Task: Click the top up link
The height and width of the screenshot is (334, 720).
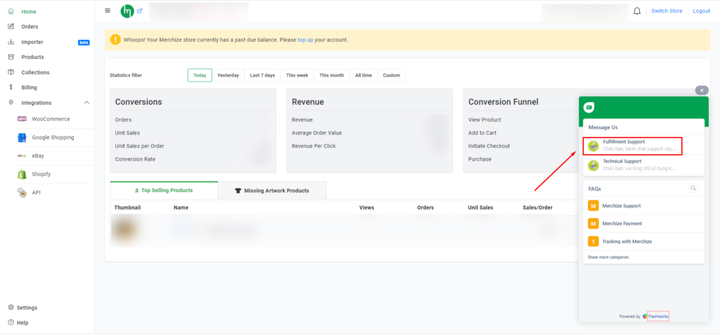Action: [x=305, y=40]
